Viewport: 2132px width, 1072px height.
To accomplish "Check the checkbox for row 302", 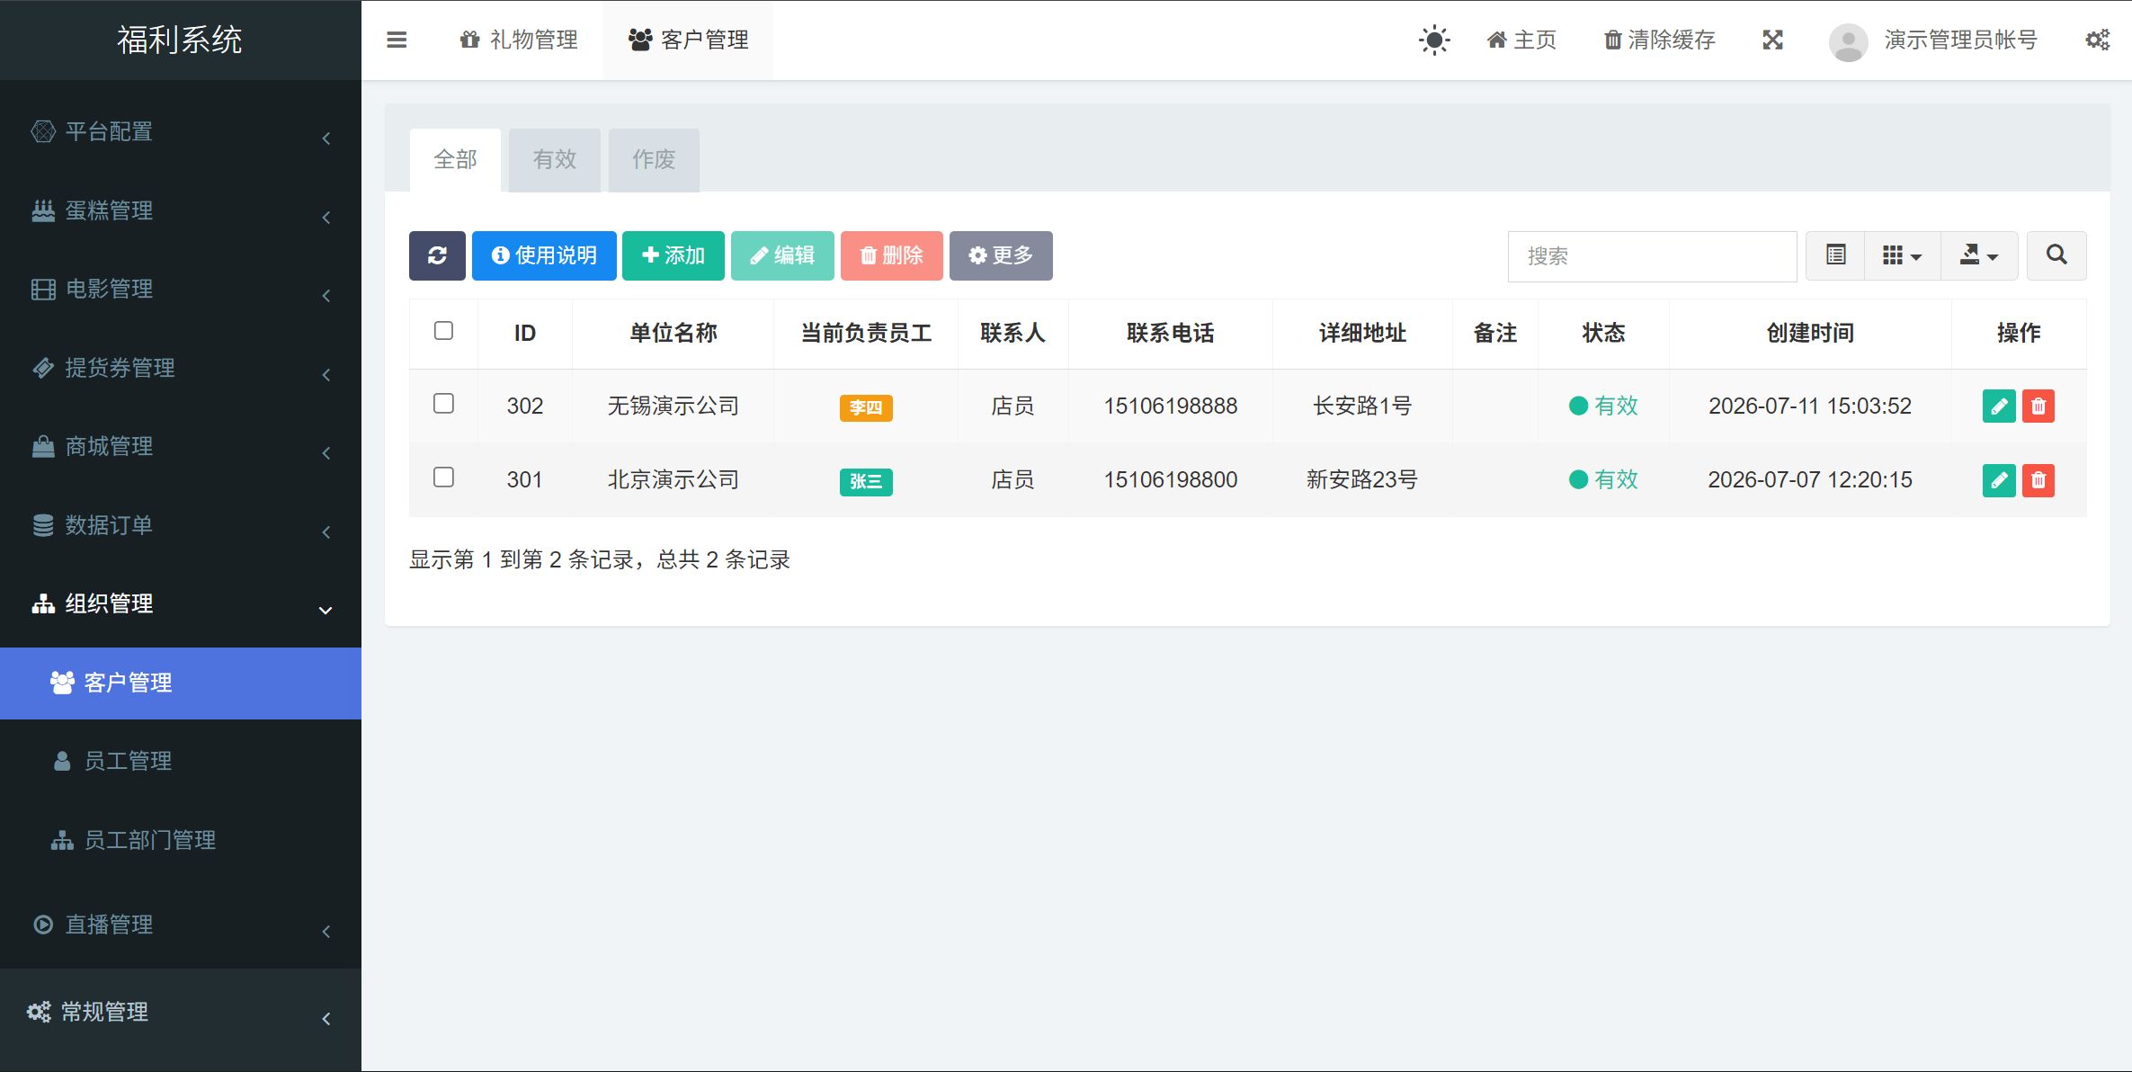I will (x=443, y=404).
